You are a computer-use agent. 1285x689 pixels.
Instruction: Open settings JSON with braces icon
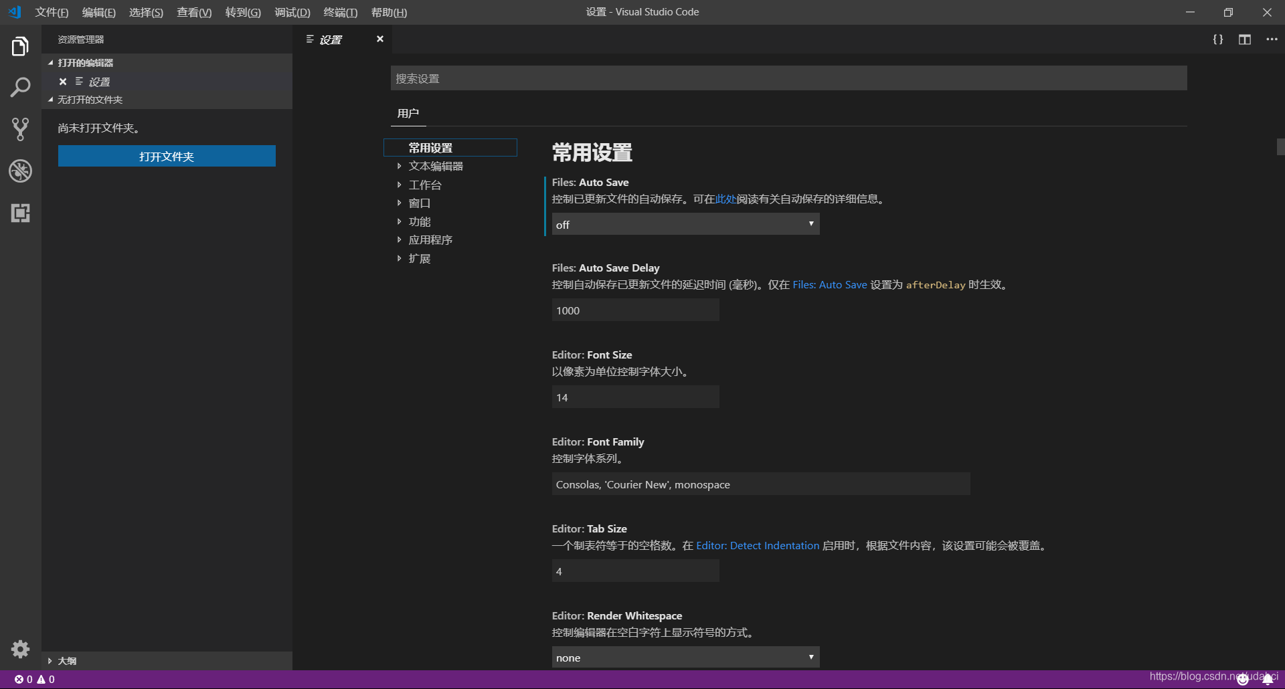click(1218, 39)
